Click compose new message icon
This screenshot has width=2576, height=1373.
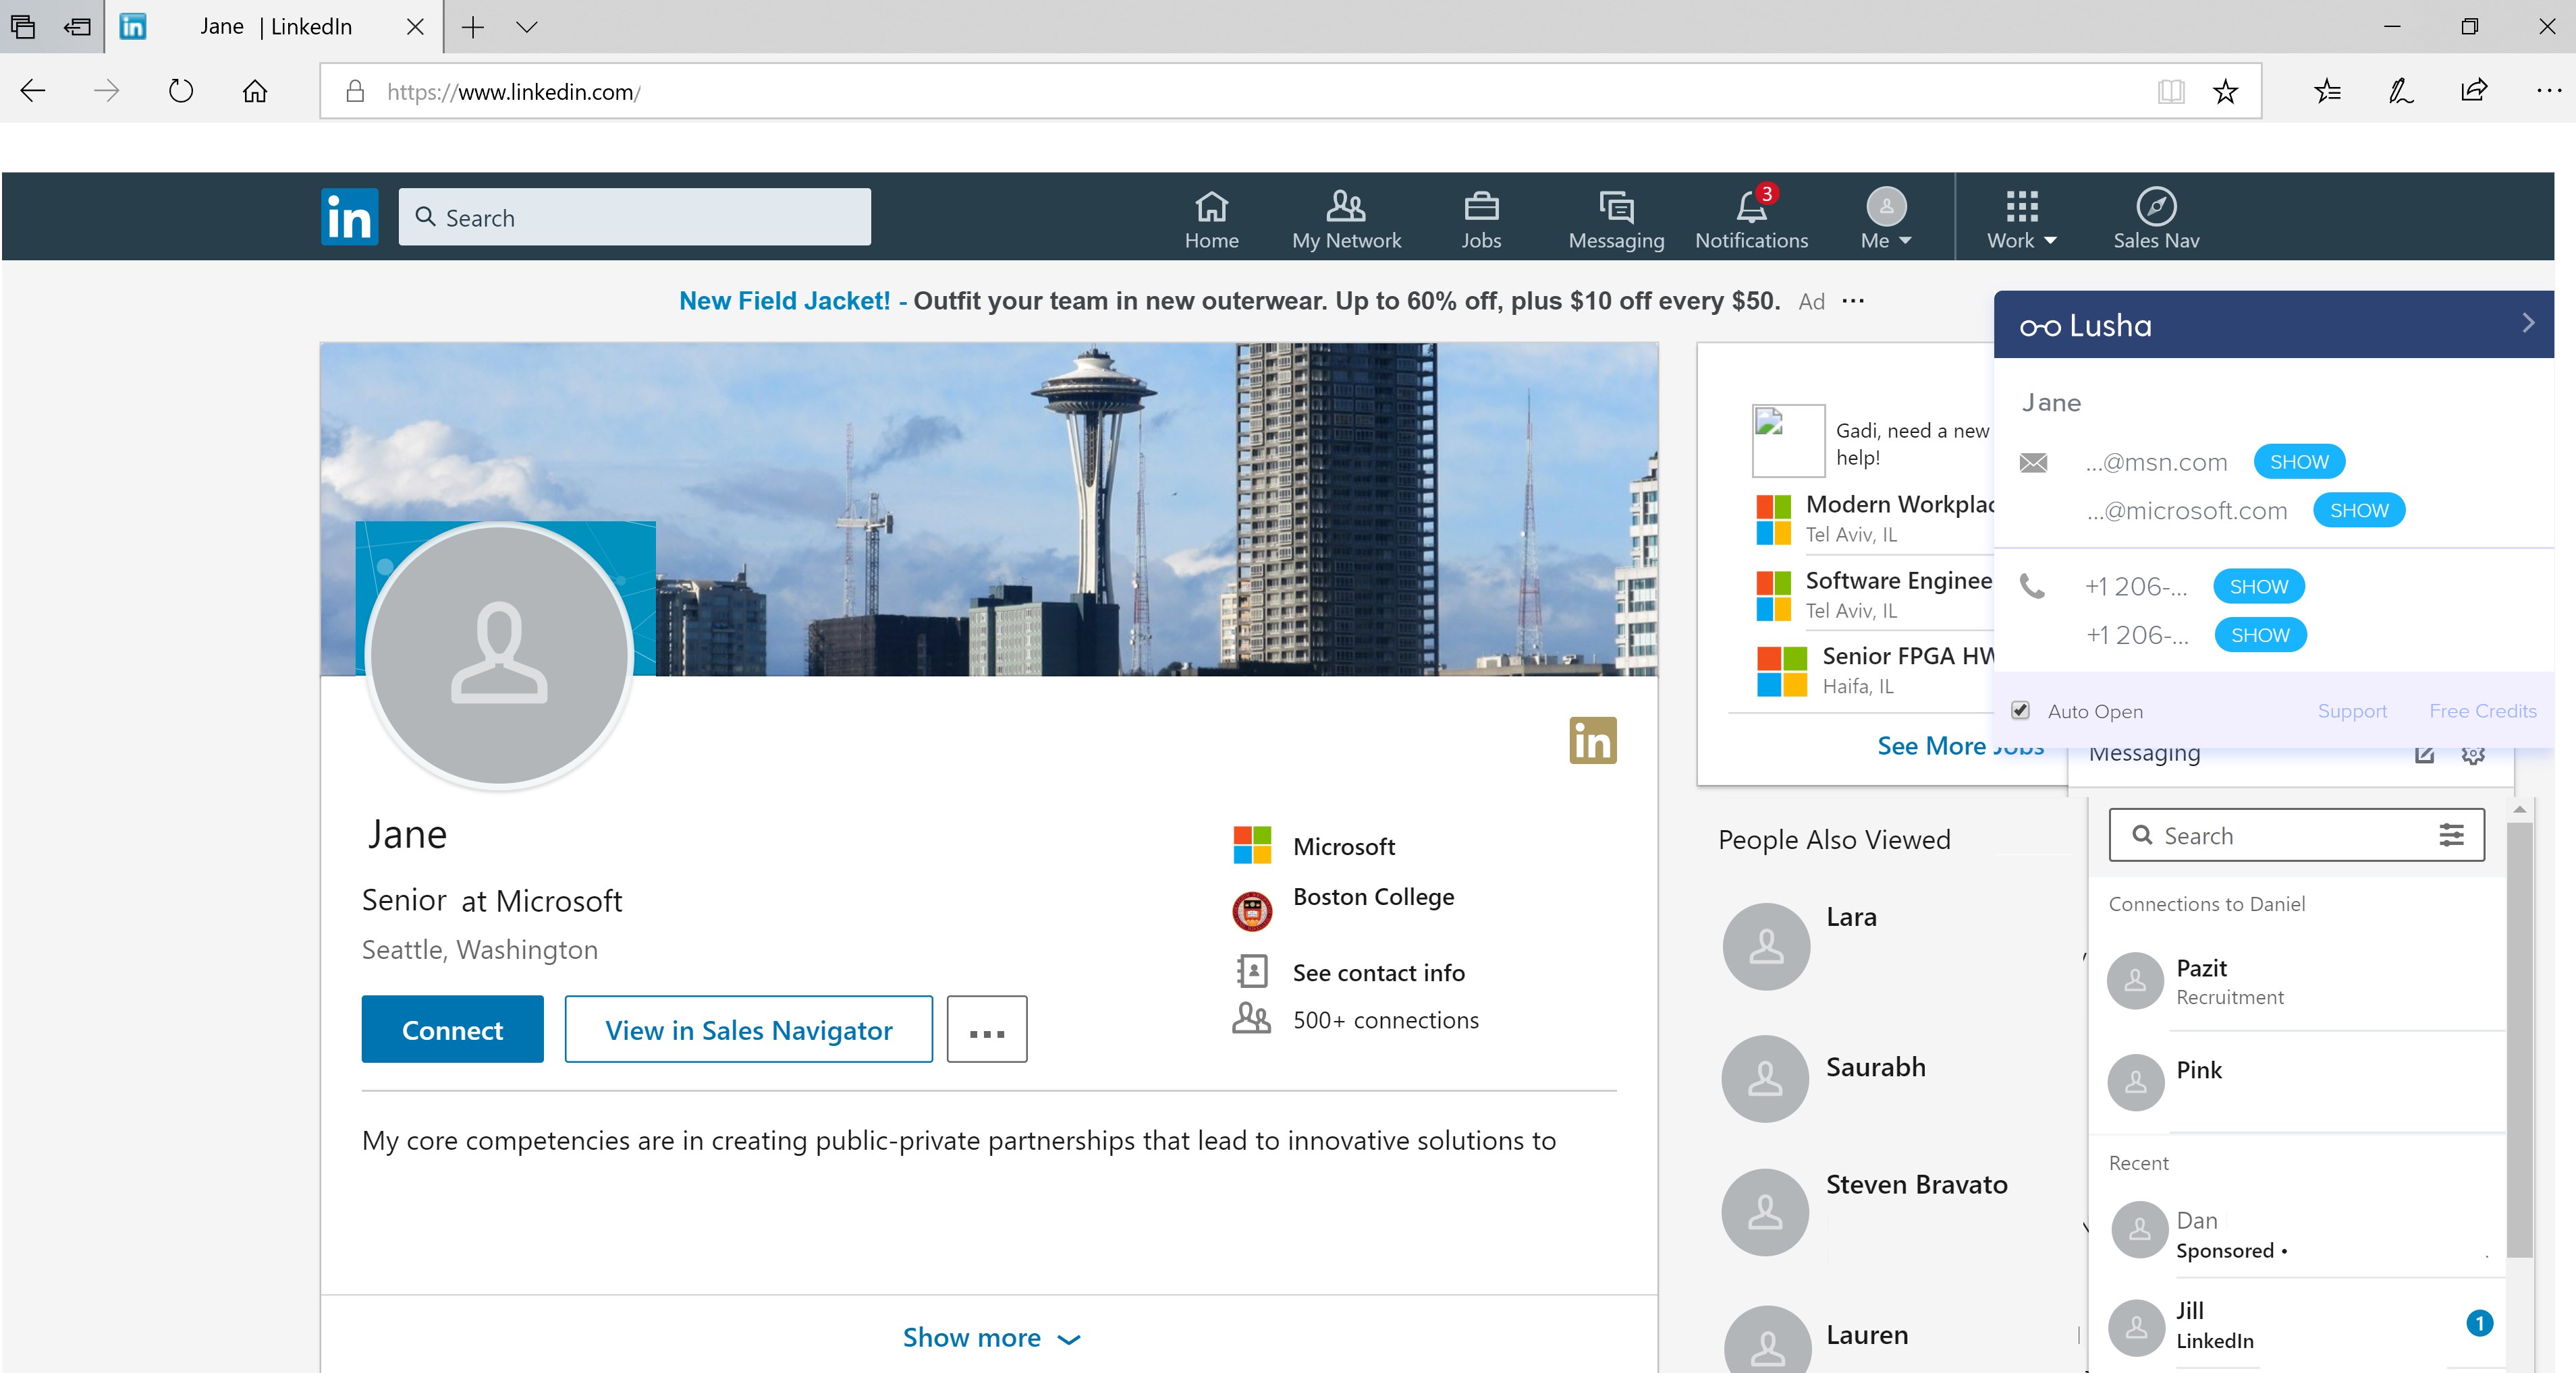[x=2424, y=755]
